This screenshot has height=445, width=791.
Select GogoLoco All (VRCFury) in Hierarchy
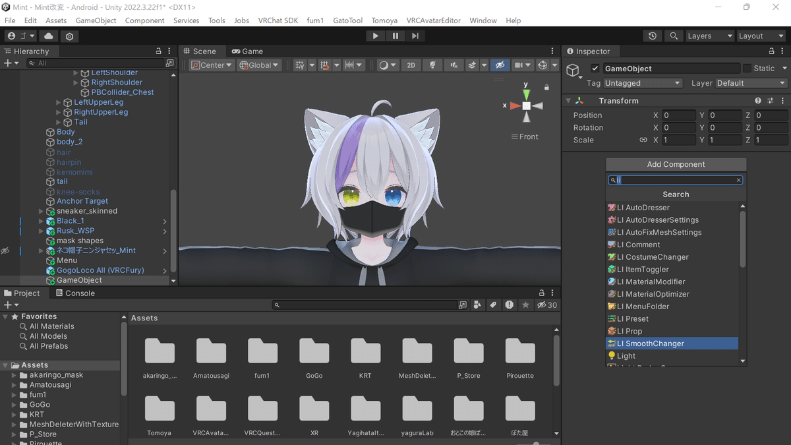coord(100,270)
